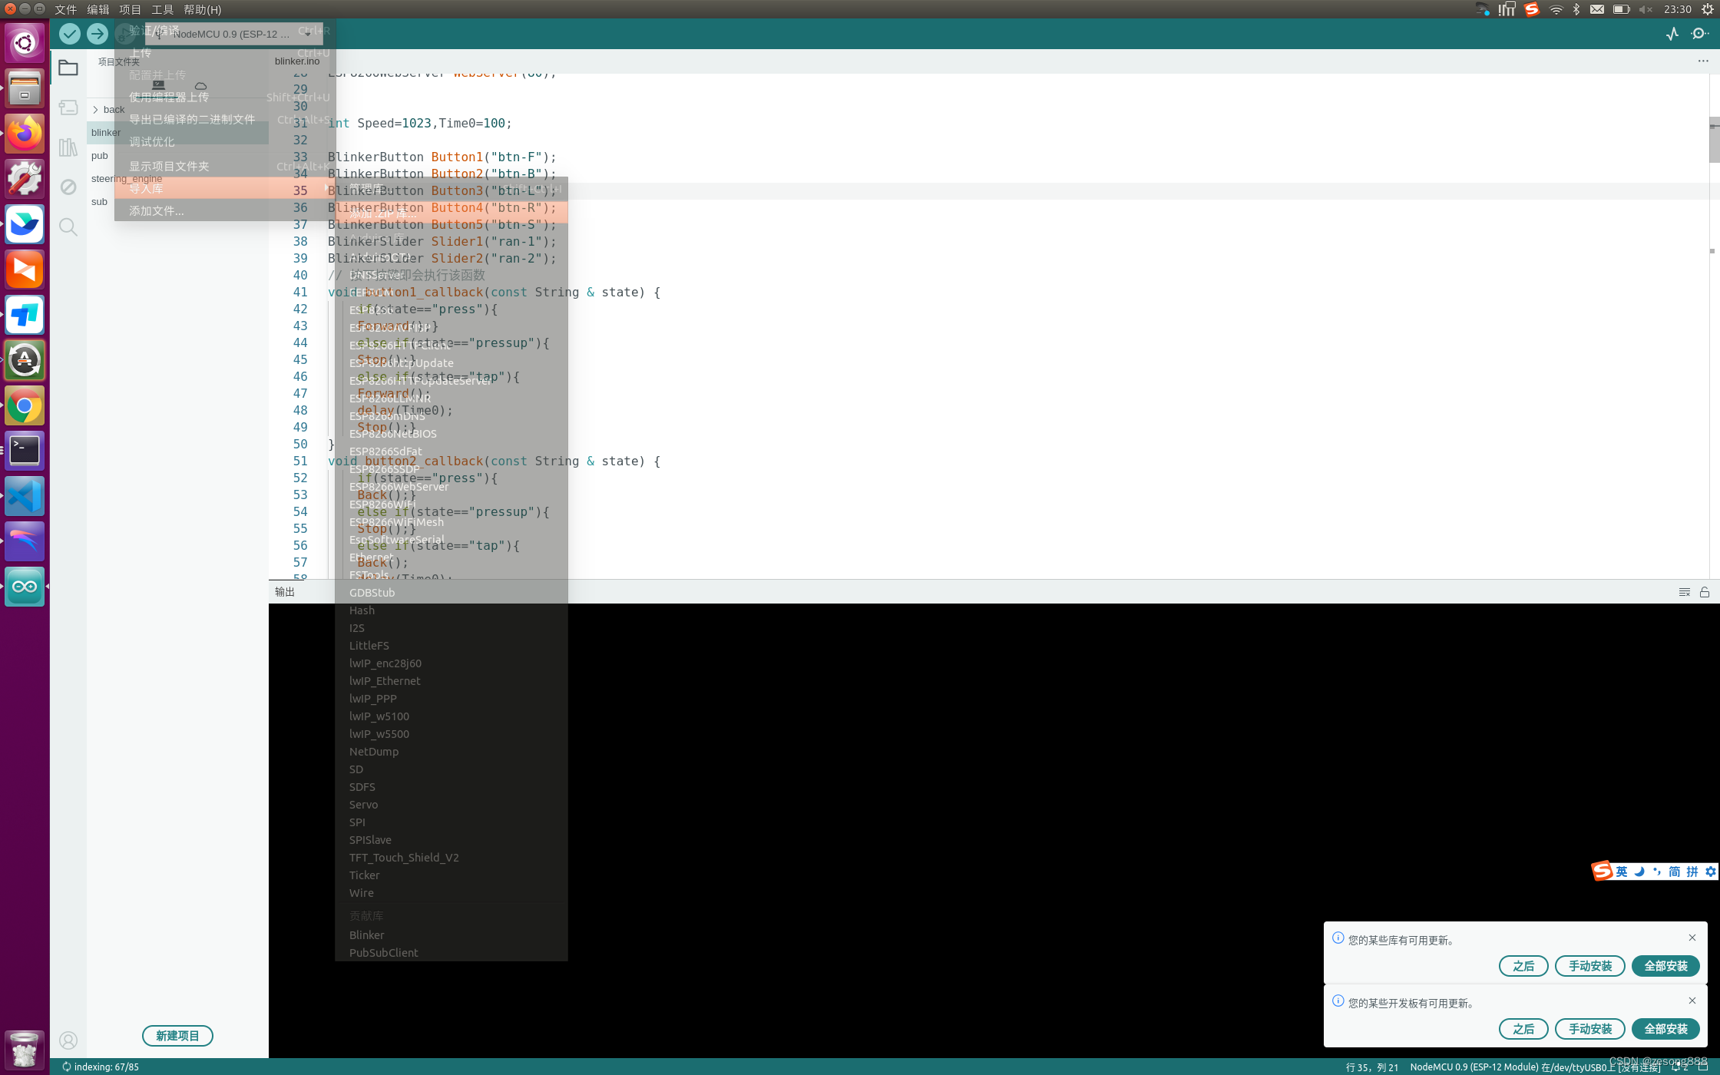Choose Ticker library in submenu

point(451,875)
